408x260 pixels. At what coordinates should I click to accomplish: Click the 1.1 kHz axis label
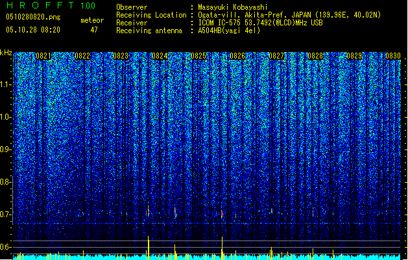click(6, 84)
